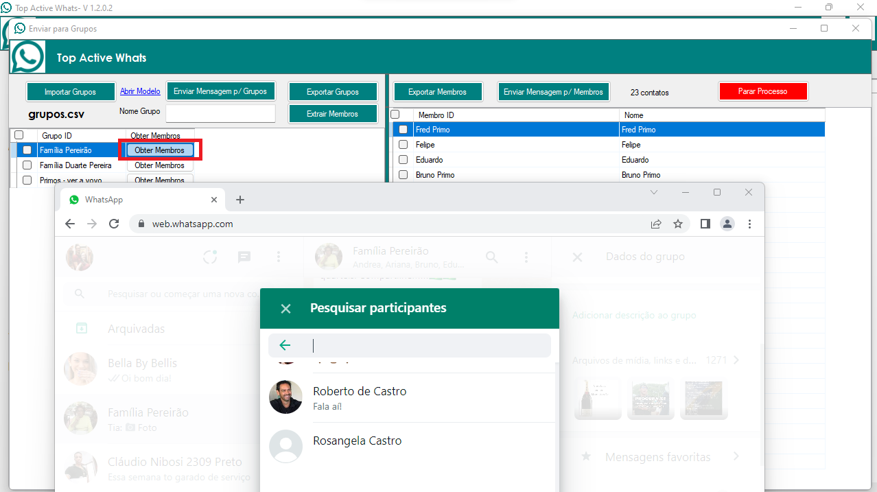Go forward in the Chrome browser
Viewport: 877px width, 492px height.
point(92,224)
